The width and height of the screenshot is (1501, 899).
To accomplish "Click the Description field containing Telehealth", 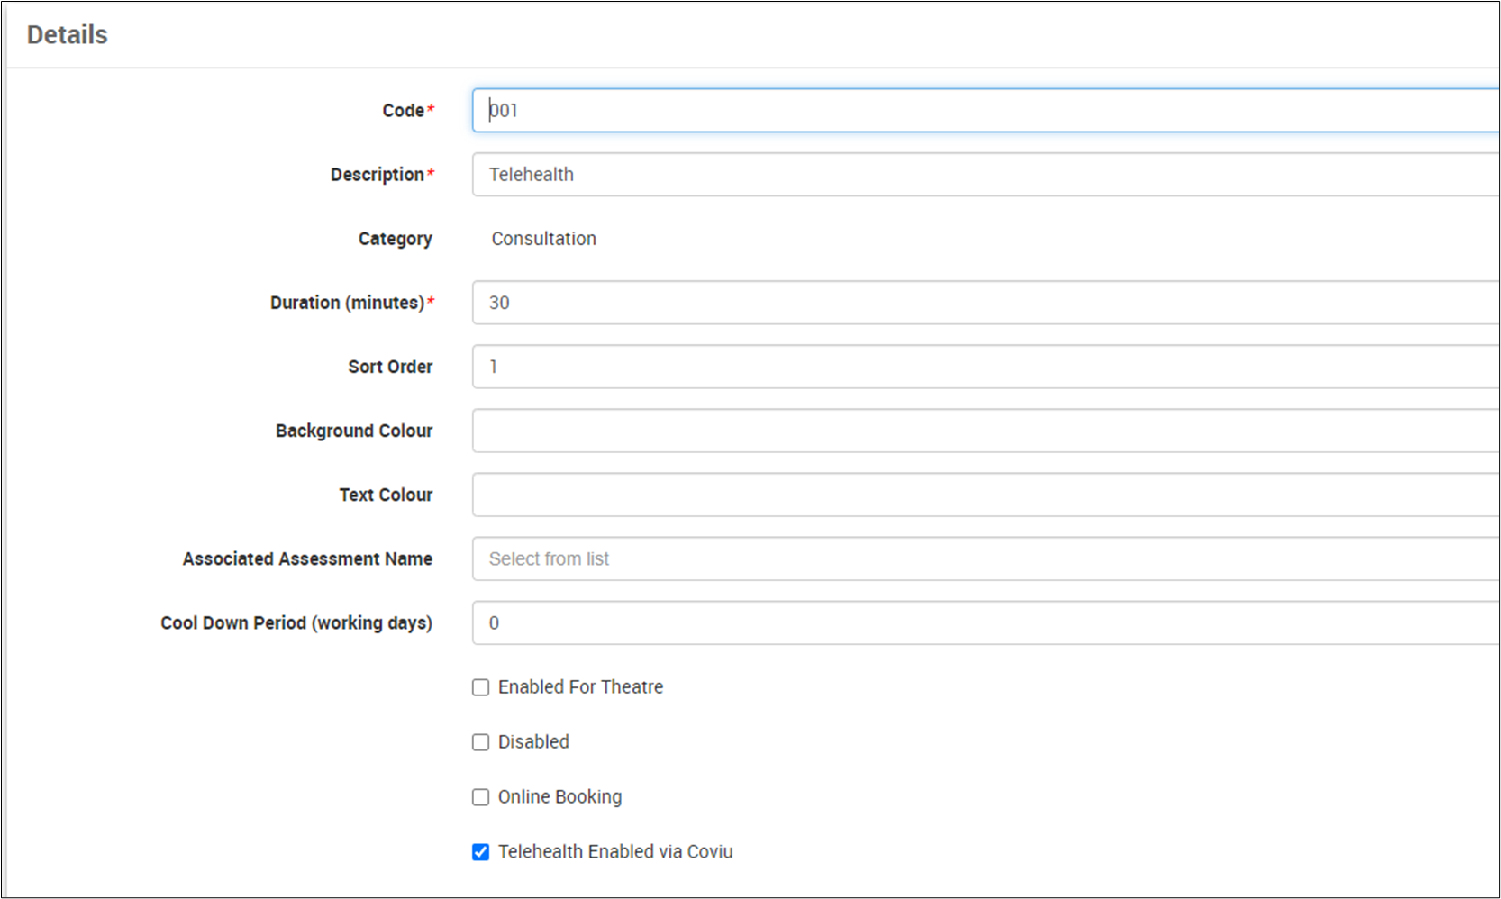I will click(x=982, y=175).
